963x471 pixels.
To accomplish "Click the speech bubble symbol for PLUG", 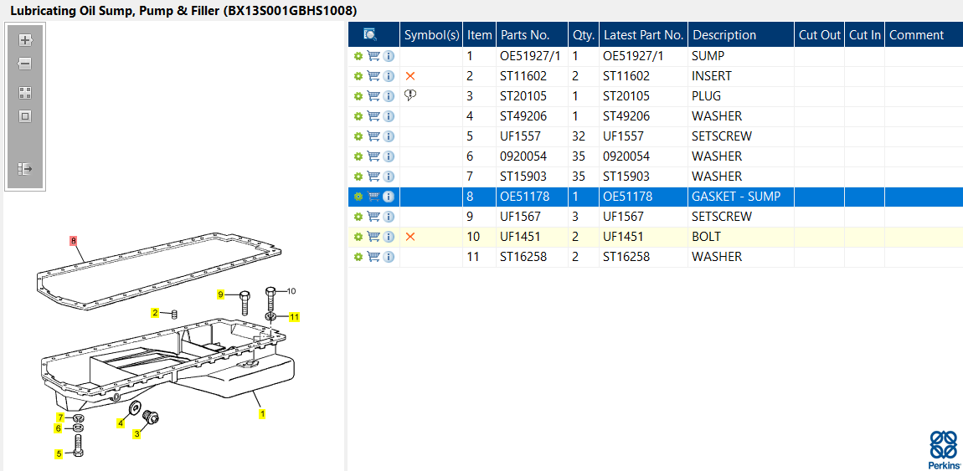I will 410,95.
